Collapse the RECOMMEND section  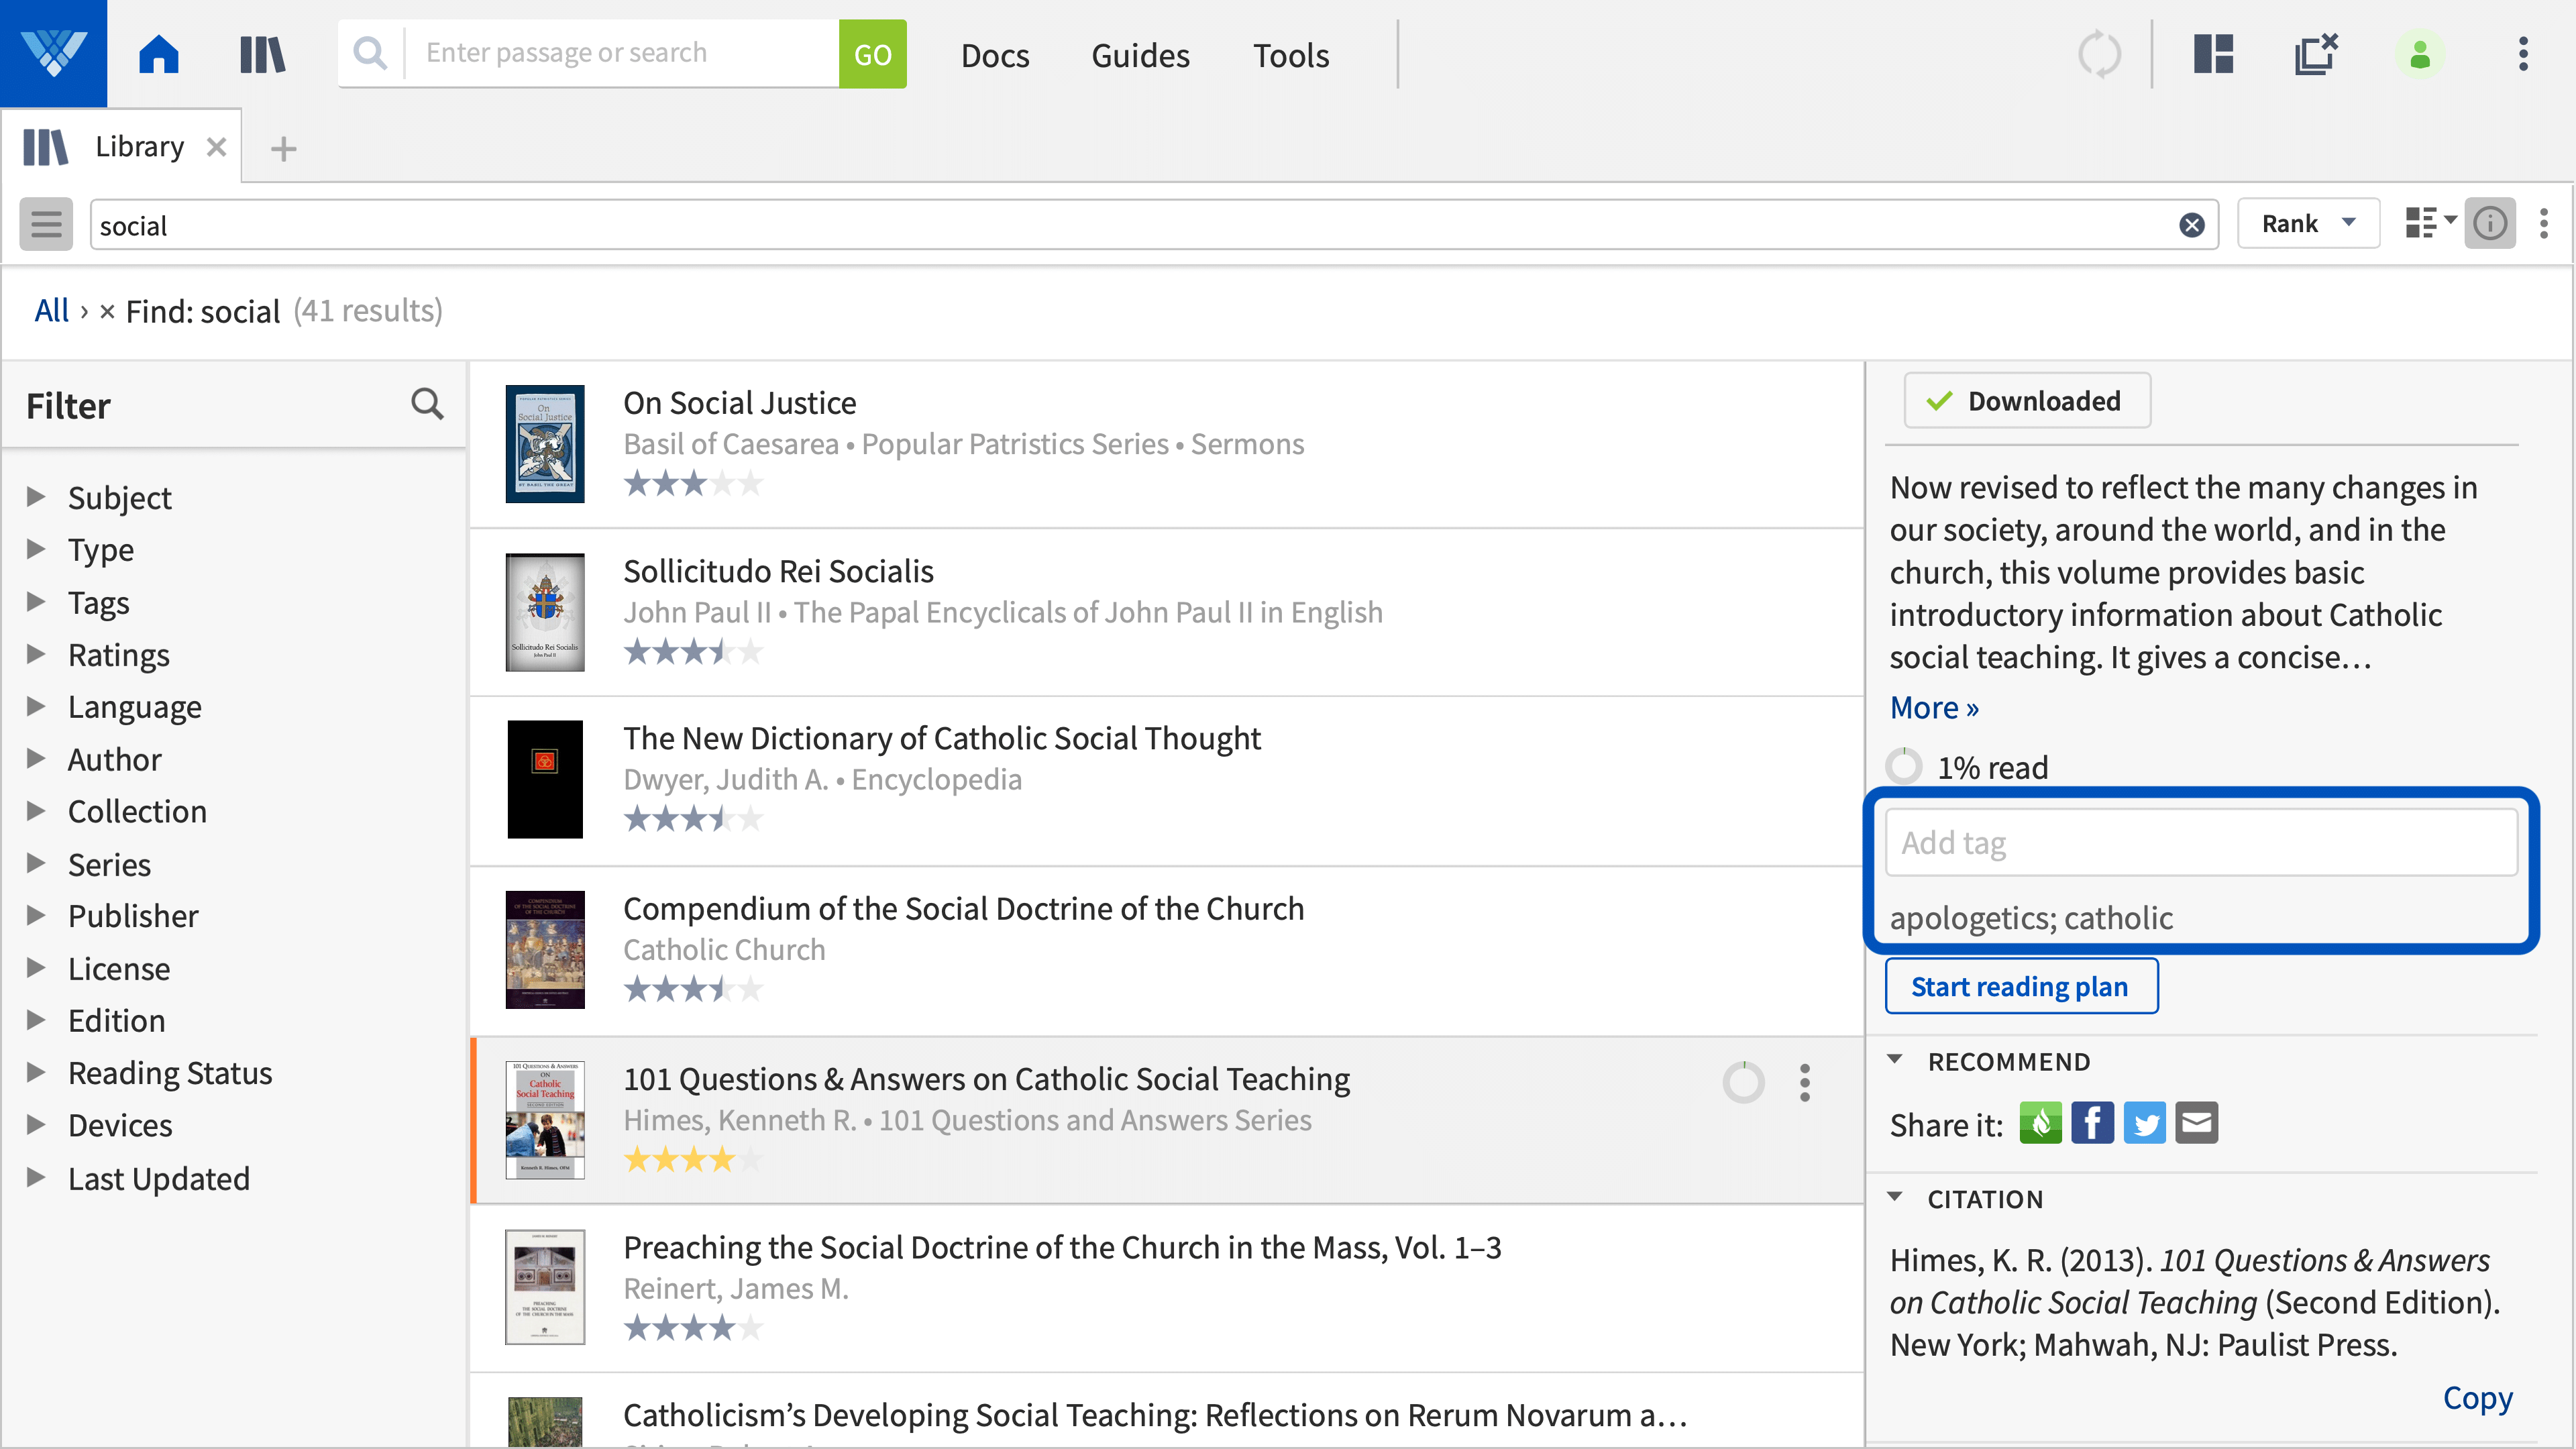pyautogui.click(x=1894, y=1060)
